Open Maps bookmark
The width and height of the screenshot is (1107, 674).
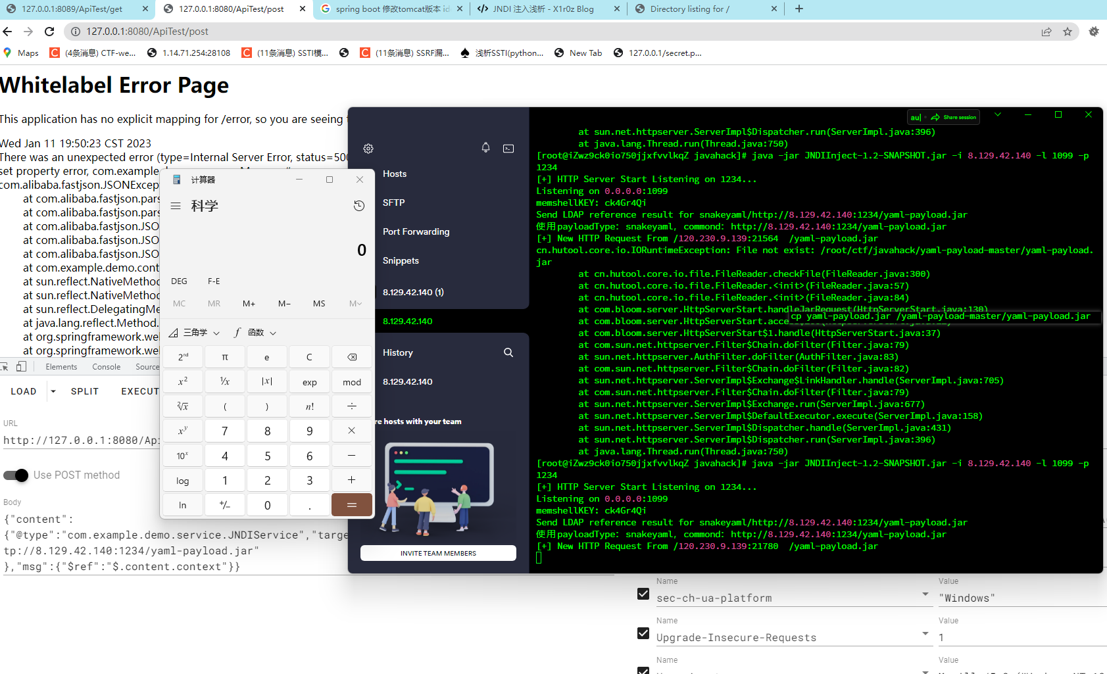coord(21,53)
